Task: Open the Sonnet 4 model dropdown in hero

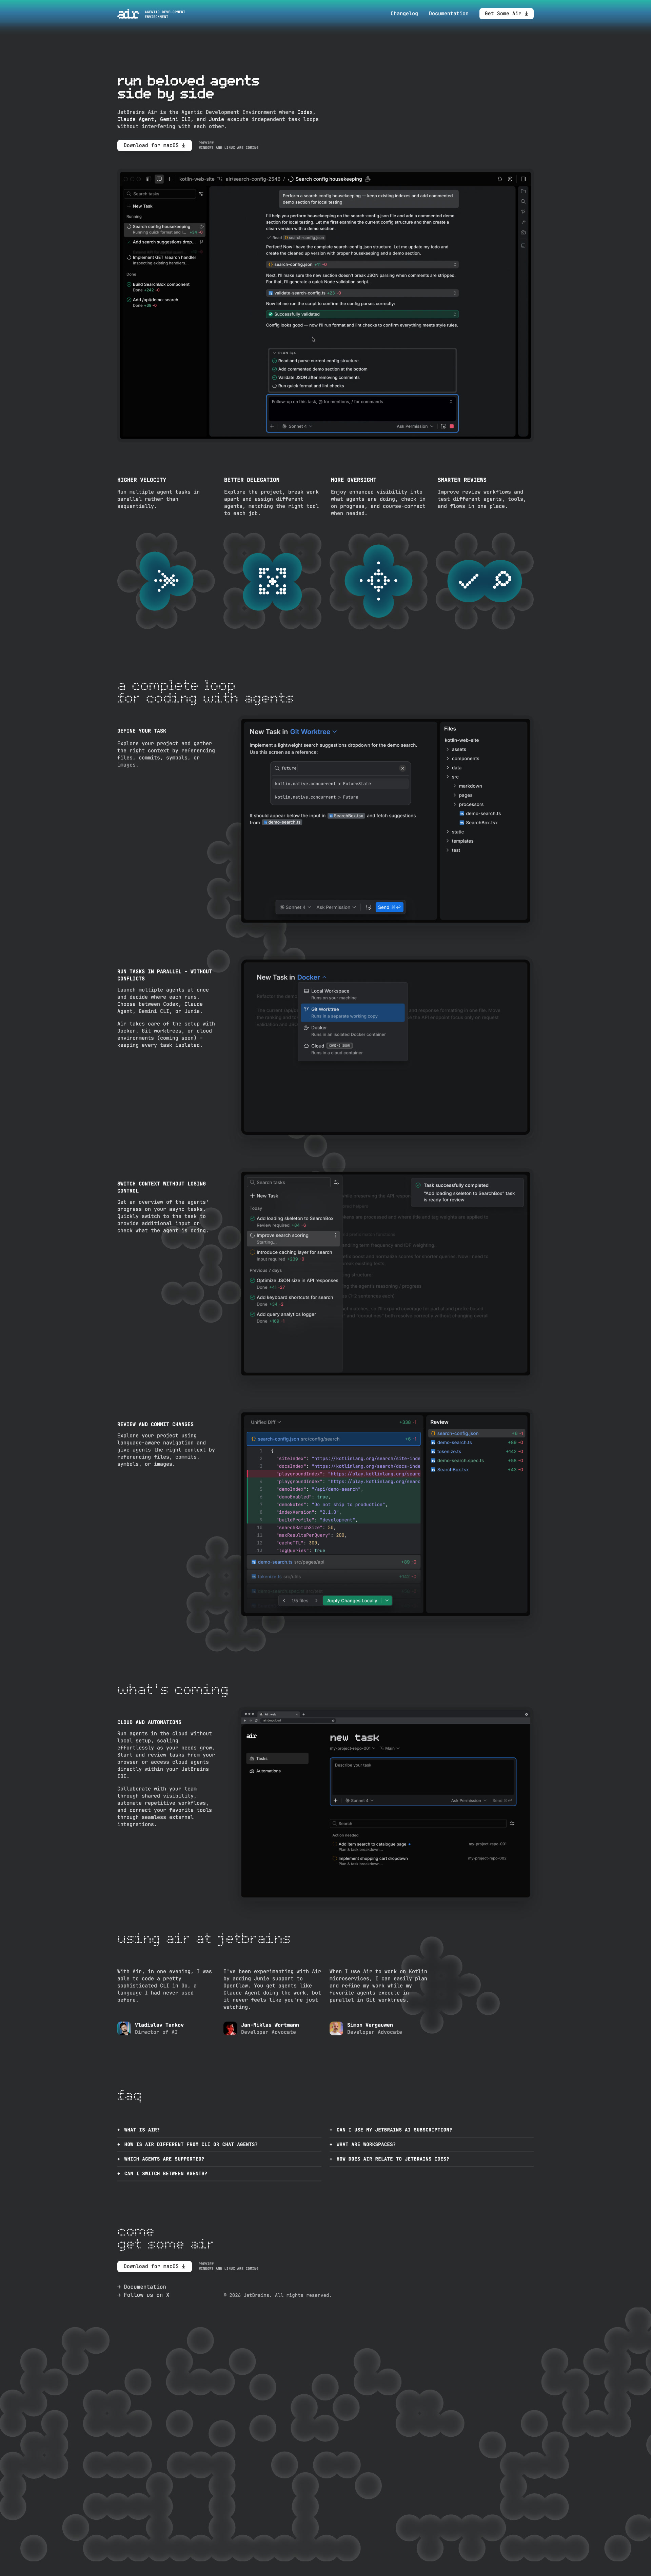Action: click(297, 426)
